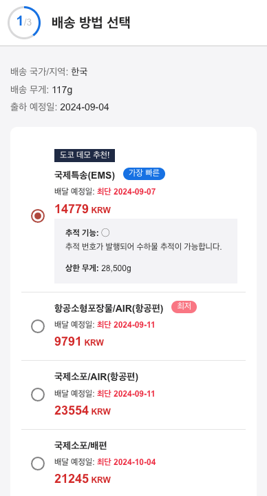Click the 상한 무게 28,500g text
The image size is (267, 496).
[x=98, y=268]
